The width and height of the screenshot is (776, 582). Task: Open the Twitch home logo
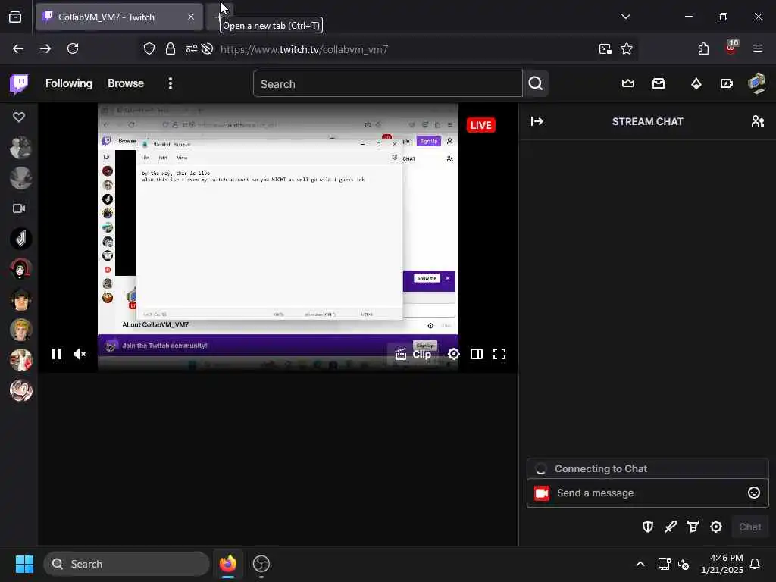[x=19, y=83]
